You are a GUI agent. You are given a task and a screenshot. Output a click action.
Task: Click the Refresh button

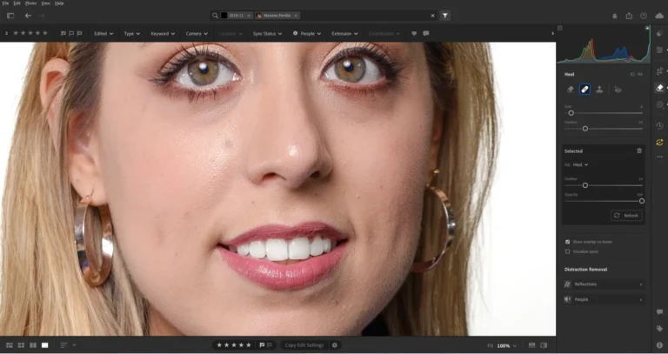click(x=626, y=215)
